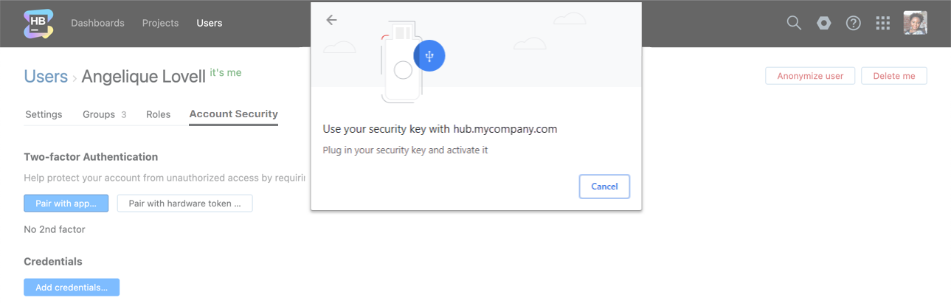Open the Groups tab
951x306 pixels.
[104, 114]
